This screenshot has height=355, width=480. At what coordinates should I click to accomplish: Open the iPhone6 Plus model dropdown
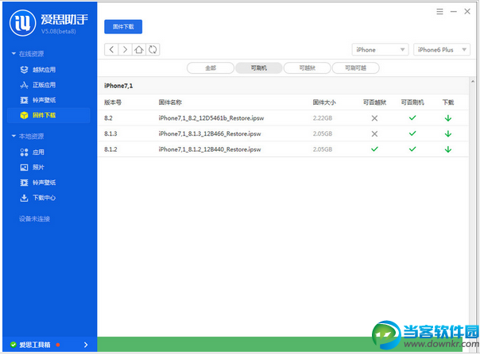point(442,49)
